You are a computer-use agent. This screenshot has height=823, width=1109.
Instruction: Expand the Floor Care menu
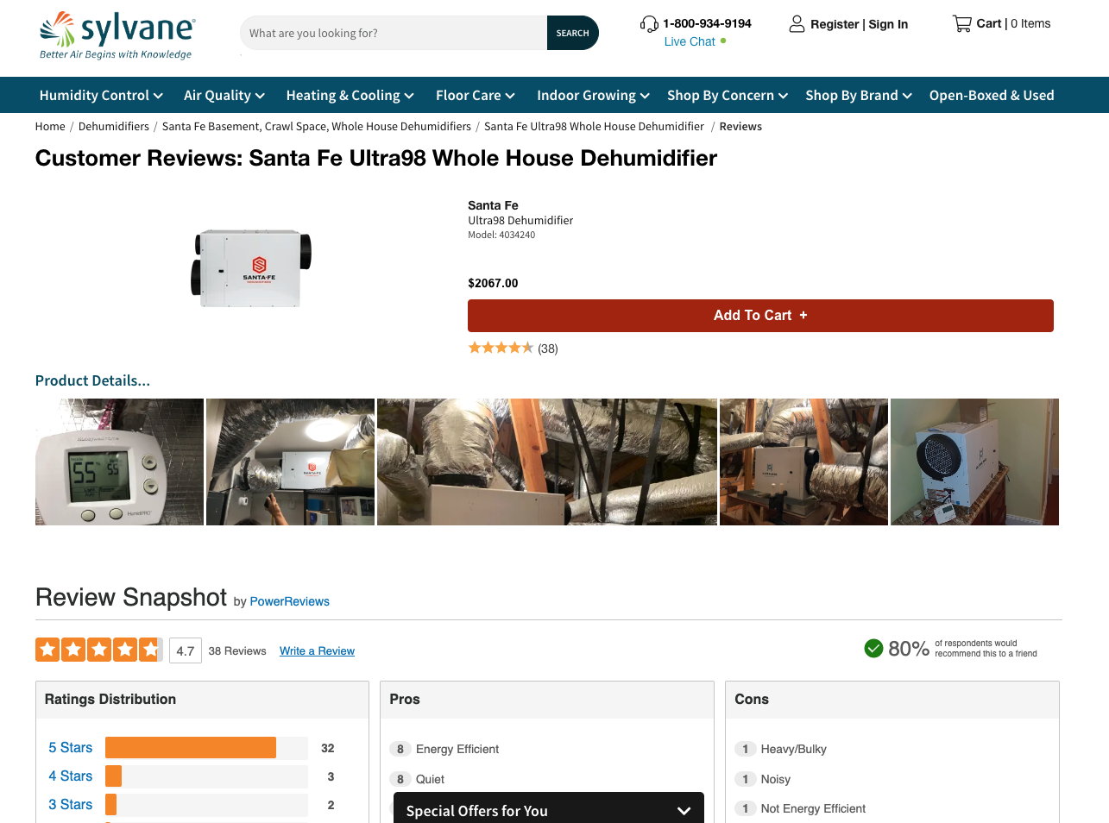[x=476, y=95]
